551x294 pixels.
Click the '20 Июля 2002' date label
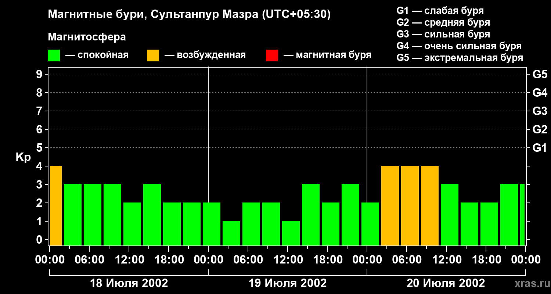pyautogui.click(x=446, y=283)
